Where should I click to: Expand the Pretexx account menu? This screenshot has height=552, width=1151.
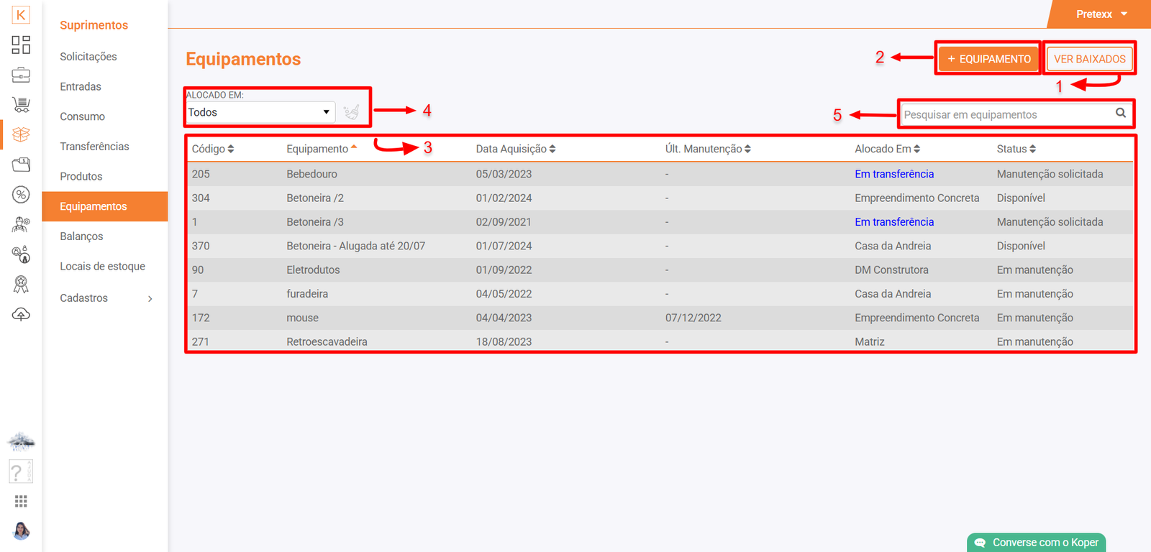(x=1101, y=14)
